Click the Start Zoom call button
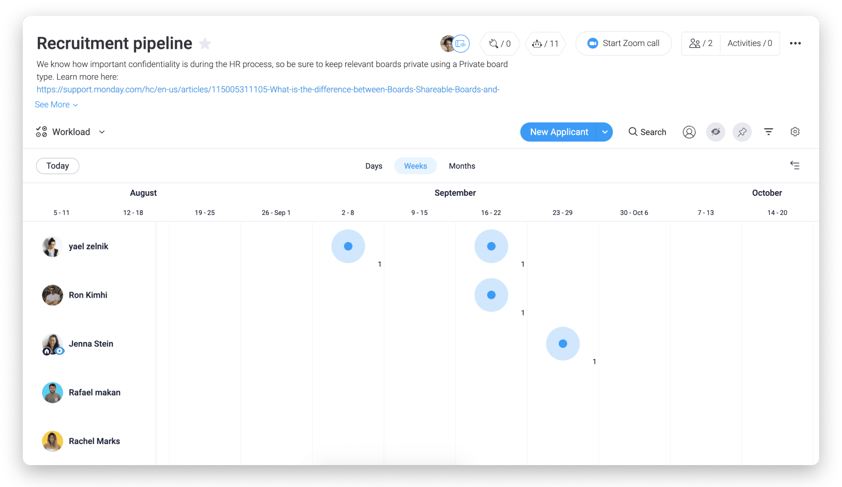The height and width of the screenshot is (487, 842). point(624,43)
